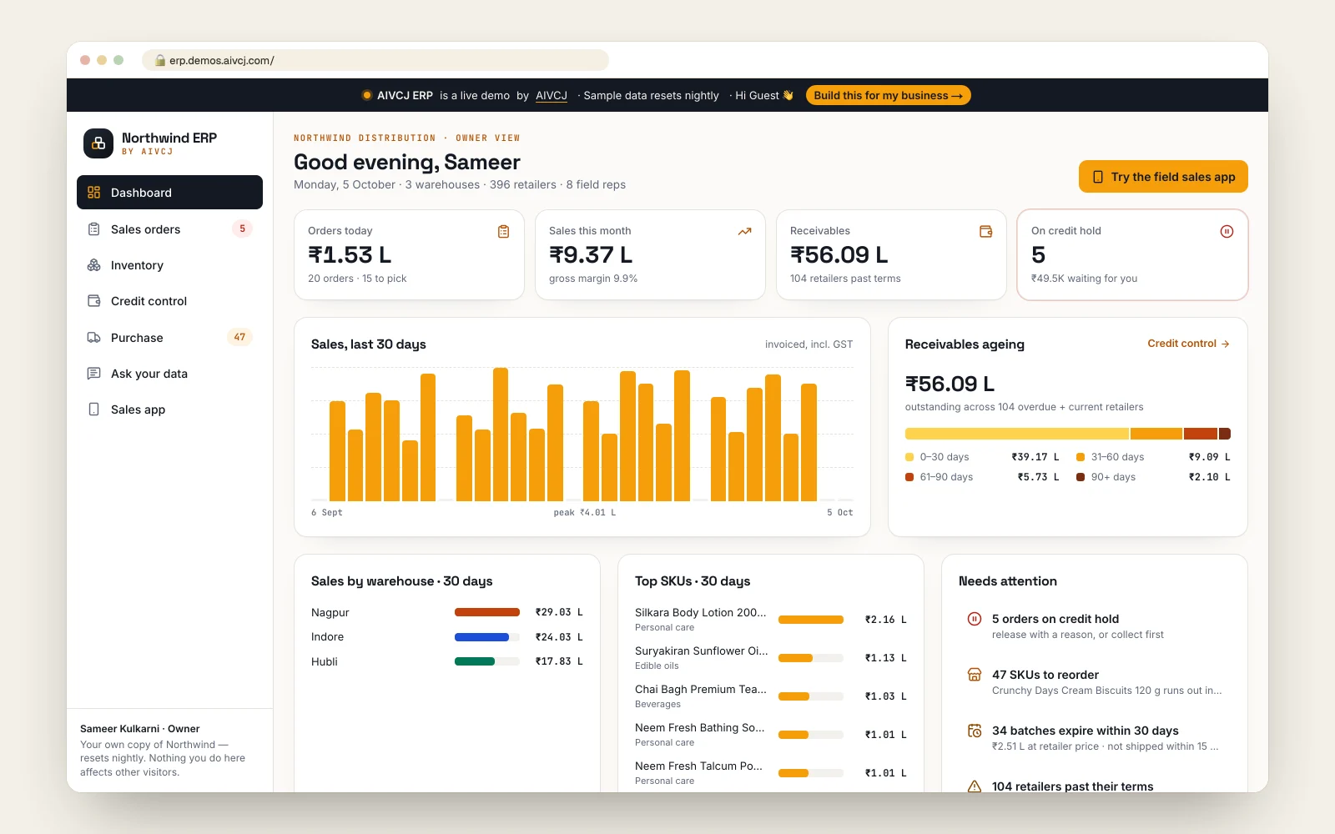Click the browser address bar
Image resolution: width=1335 pixels, height=834 pixels.
(x=375, y=60)
